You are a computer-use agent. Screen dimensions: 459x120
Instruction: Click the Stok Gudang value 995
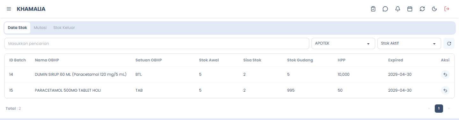tap(291, 90)
